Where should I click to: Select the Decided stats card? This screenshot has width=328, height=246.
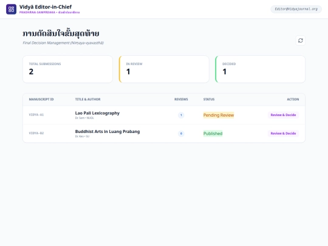click(x=260, y=69)
